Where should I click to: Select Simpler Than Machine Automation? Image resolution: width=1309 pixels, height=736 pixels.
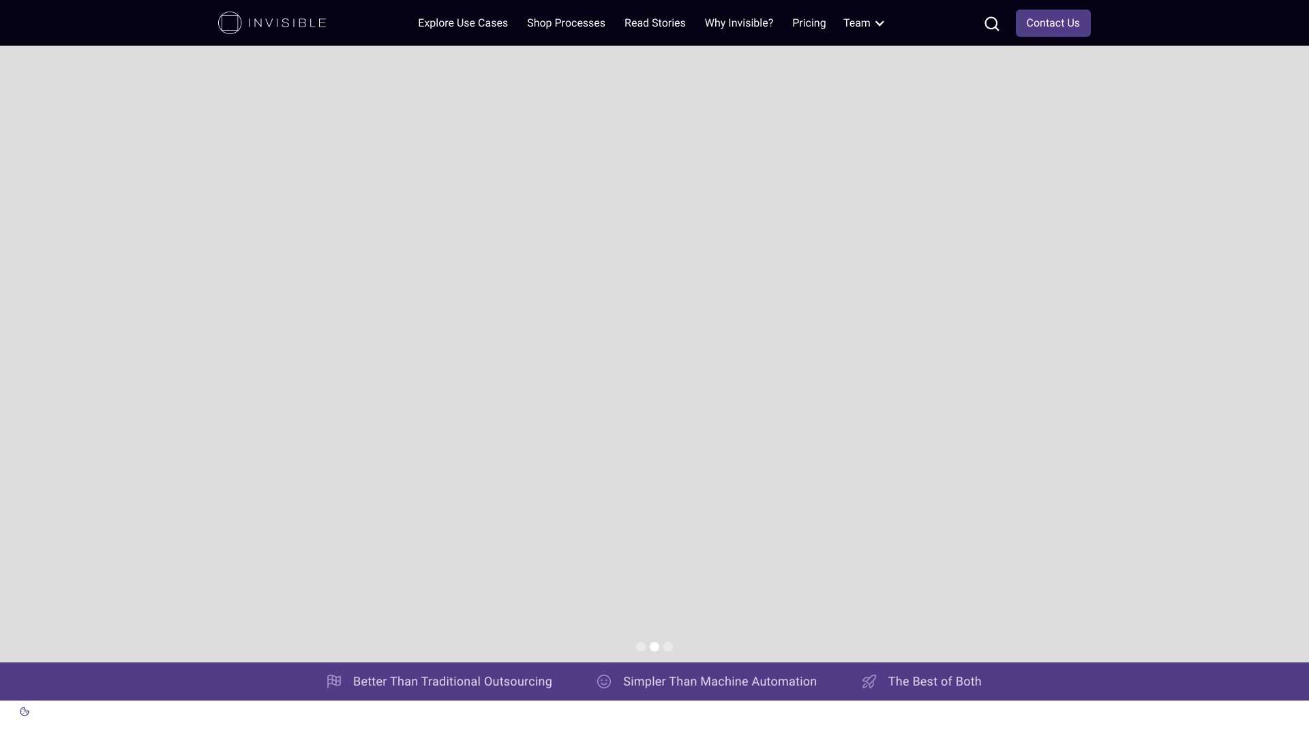point(719,681)
